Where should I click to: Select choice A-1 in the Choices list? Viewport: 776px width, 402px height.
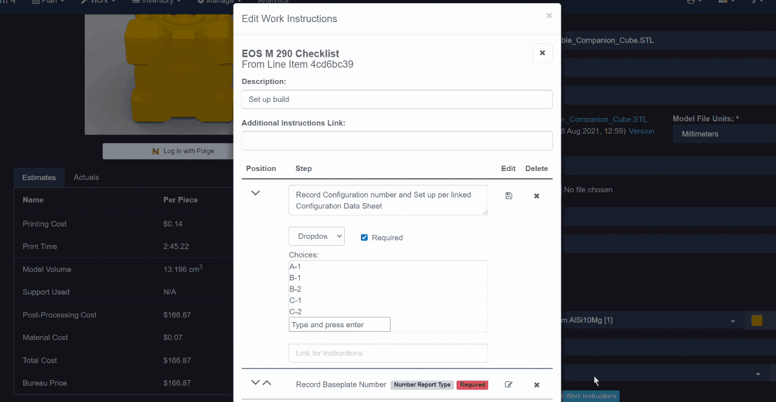tap(295, 266)
